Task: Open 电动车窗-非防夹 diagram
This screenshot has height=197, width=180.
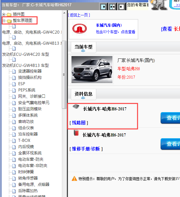Action: coord(33,166)
